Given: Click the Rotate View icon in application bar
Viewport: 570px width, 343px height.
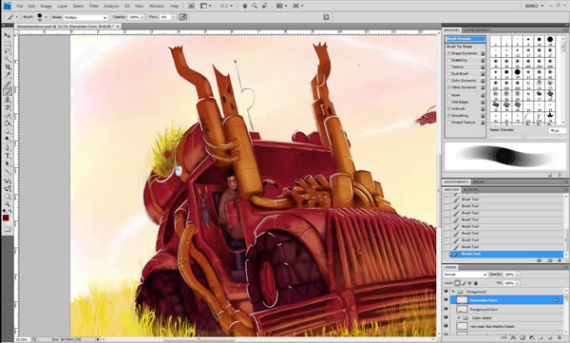Looking at the screenshot, I should [x=265, y=6].
